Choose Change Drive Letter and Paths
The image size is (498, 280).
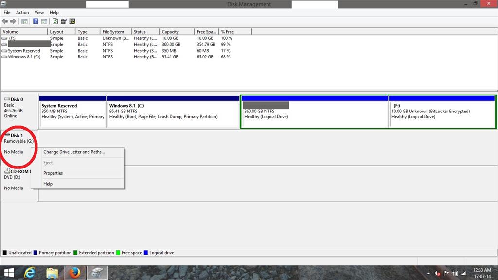(77, 152)
